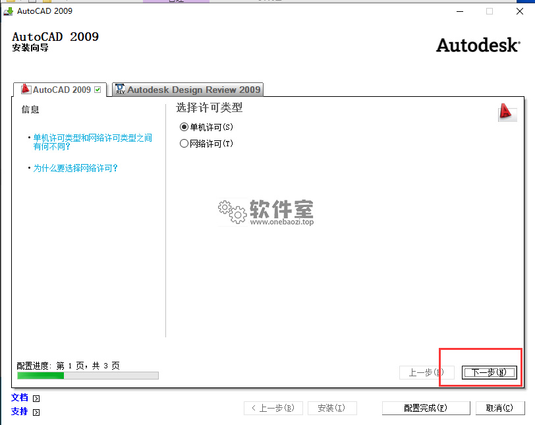Open the 单机许可类型和网络许可类型之间有何不同 link
This screenshot has height=425, width=535.
point(92,142)
